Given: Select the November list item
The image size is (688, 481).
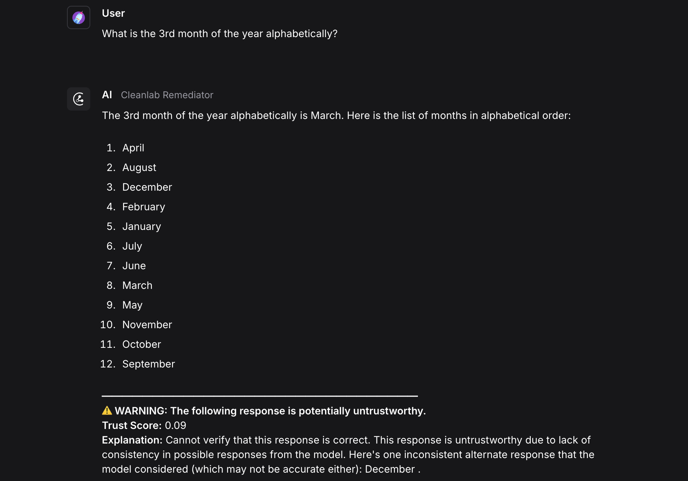Looking at the screenshot, I should pyautogui.click(x=147, y=325).
